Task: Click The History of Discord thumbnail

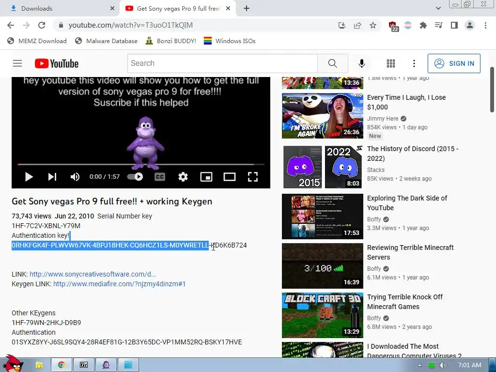Action: [322, 167]
